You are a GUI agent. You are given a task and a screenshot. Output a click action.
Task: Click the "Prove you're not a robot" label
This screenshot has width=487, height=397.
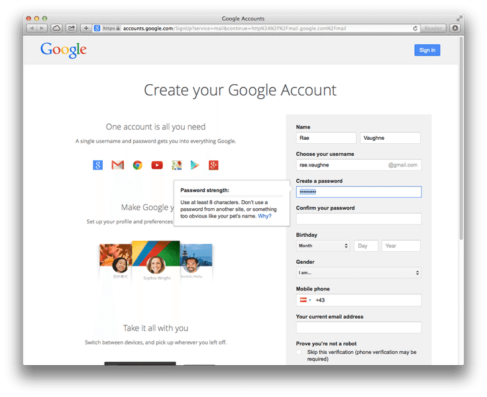click(x=326, y=343)
